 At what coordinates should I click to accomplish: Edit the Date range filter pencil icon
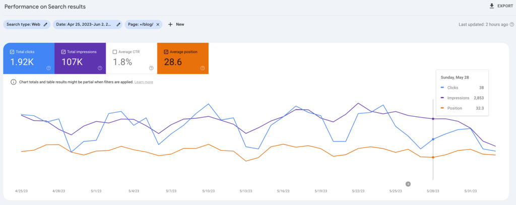[118, 24]
